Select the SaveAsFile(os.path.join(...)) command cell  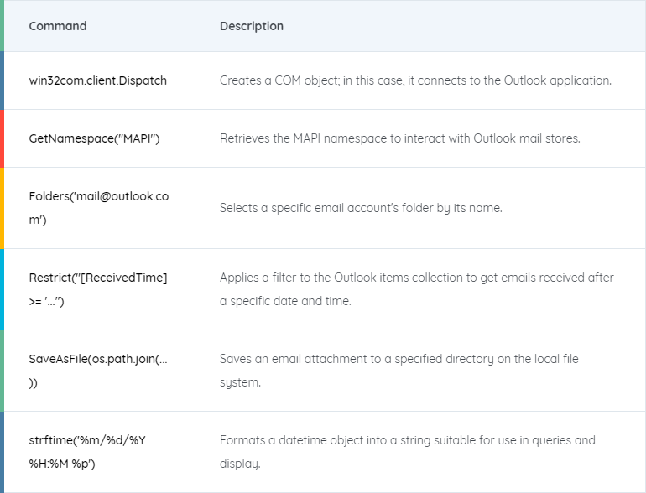tap(98, 371)
